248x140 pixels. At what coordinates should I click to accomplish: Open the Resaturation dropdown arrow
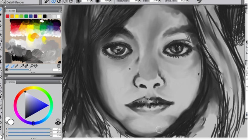pyautogui.click(x=139, y=1)
